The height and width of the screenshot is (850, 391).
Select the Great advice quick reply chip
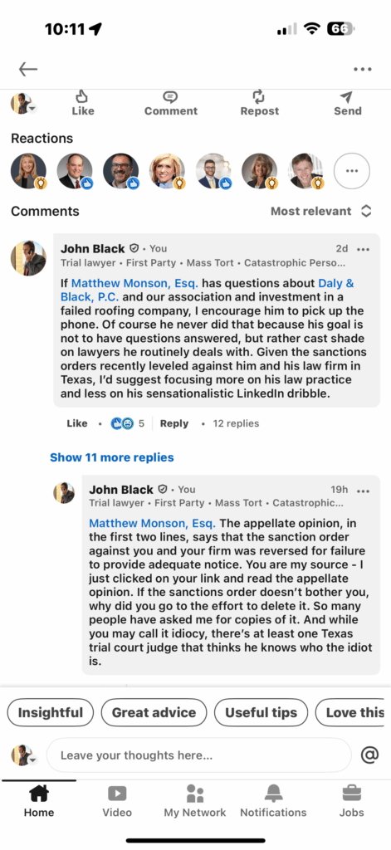click(154, 712)
